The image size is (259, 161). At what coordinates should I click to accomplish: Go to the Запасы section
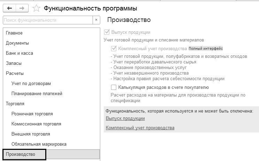coord(14,63)
